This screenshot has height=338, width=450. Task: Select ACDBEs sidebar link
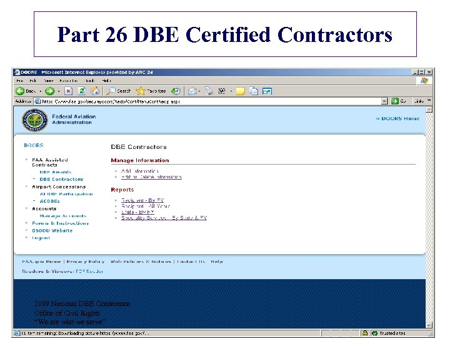49,201
